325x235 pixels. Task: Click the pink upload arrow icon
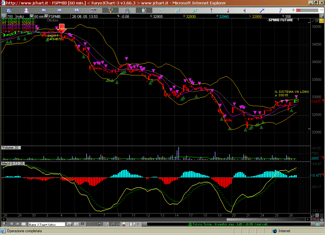(26, 10)
